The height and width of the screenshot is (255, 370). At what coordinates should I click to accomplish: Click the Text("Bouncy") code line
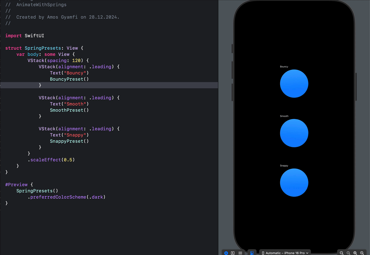[69, 73]
